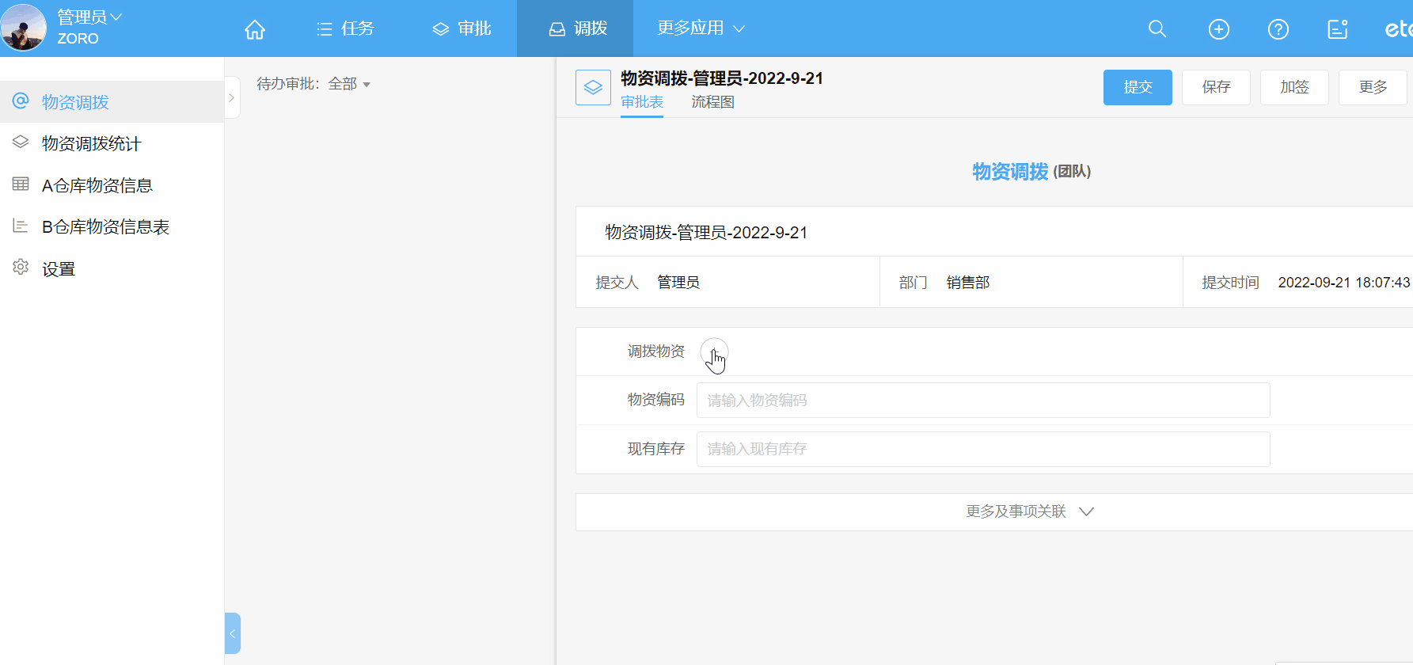Open the home page icon
The image size is (1413, 665).
[x=255, y=29]
